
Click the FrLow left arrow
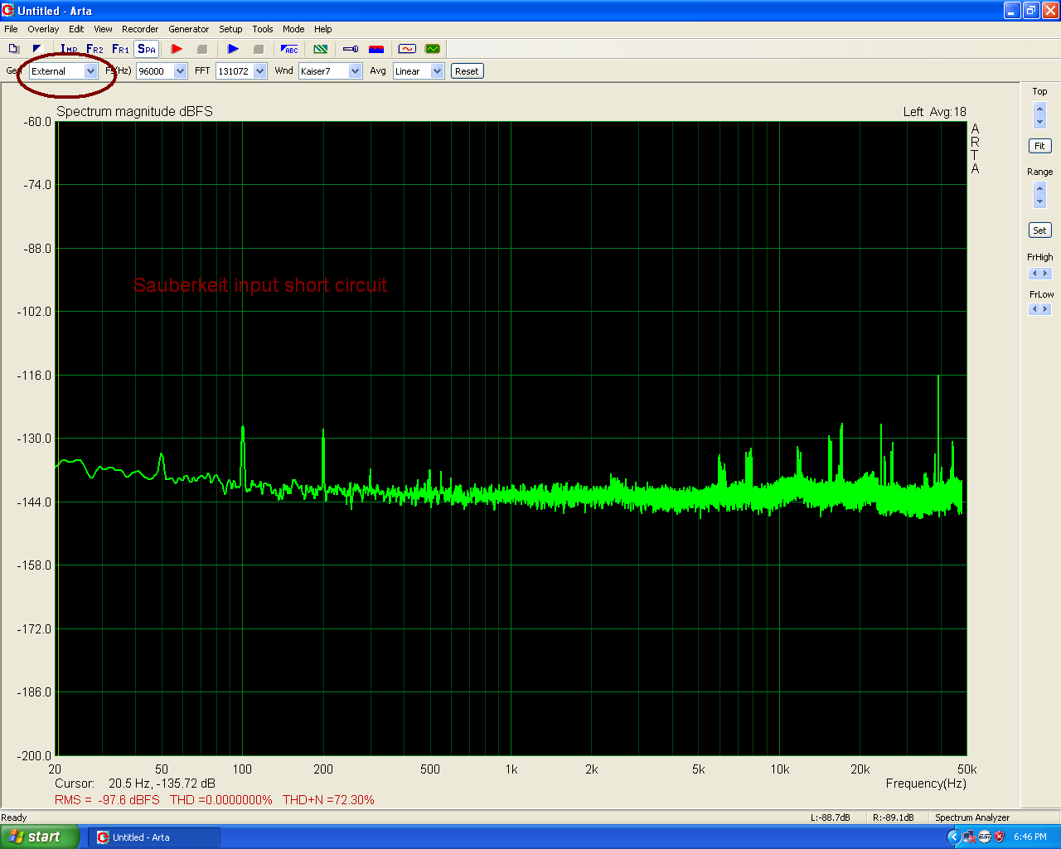pyautogui.click(x=1034, y=309)
